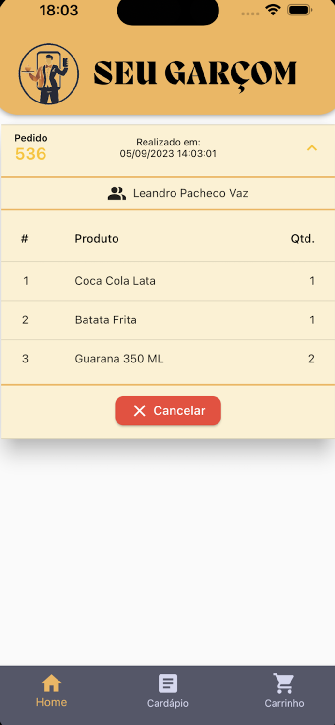
Task: Click the Realizado em timestamp text
Action: [167, 148]
